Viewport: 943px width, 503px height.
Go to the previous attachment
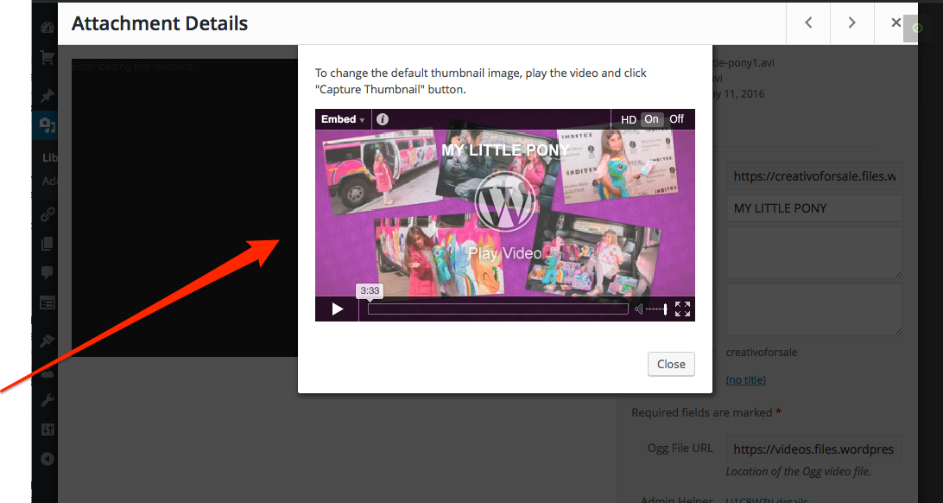[808, 23]
